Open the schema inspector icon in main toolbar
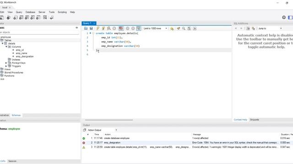The height and width of the screenshot is (164, 293). click(8, 17)
